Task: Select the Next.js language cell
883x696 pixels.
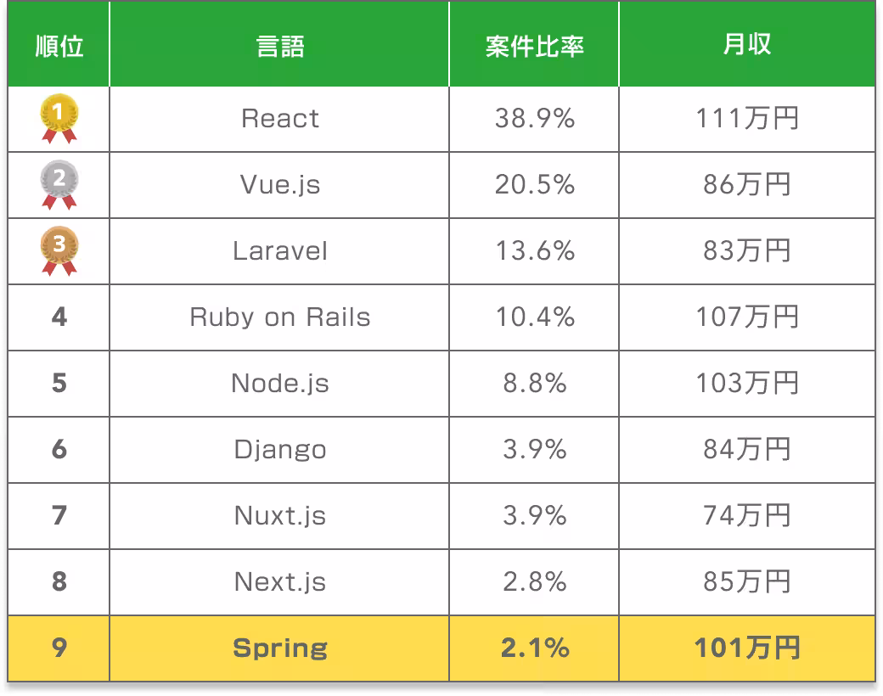Action: coord(279,581)
